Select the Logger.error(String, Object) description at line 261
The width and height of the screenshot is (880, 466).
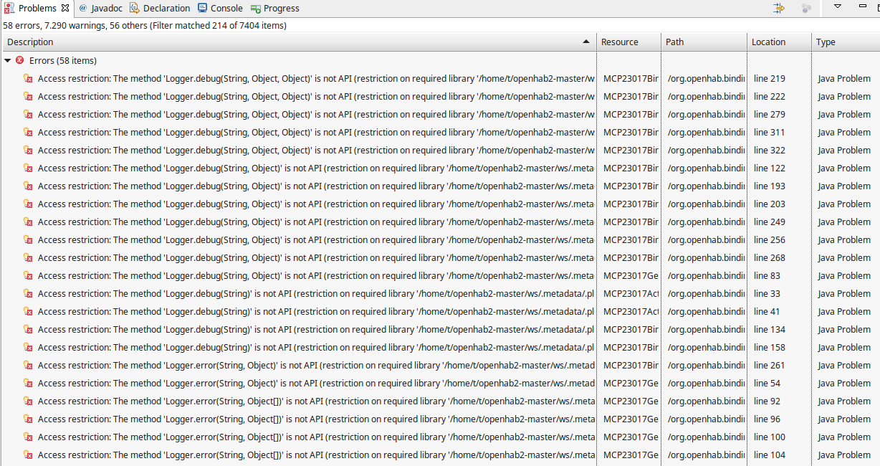(316, 365)
